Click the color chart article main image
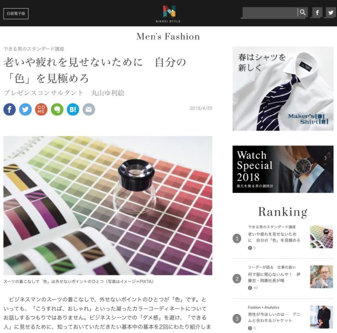Screen dimensions: 337x333 tap(108, 205)
